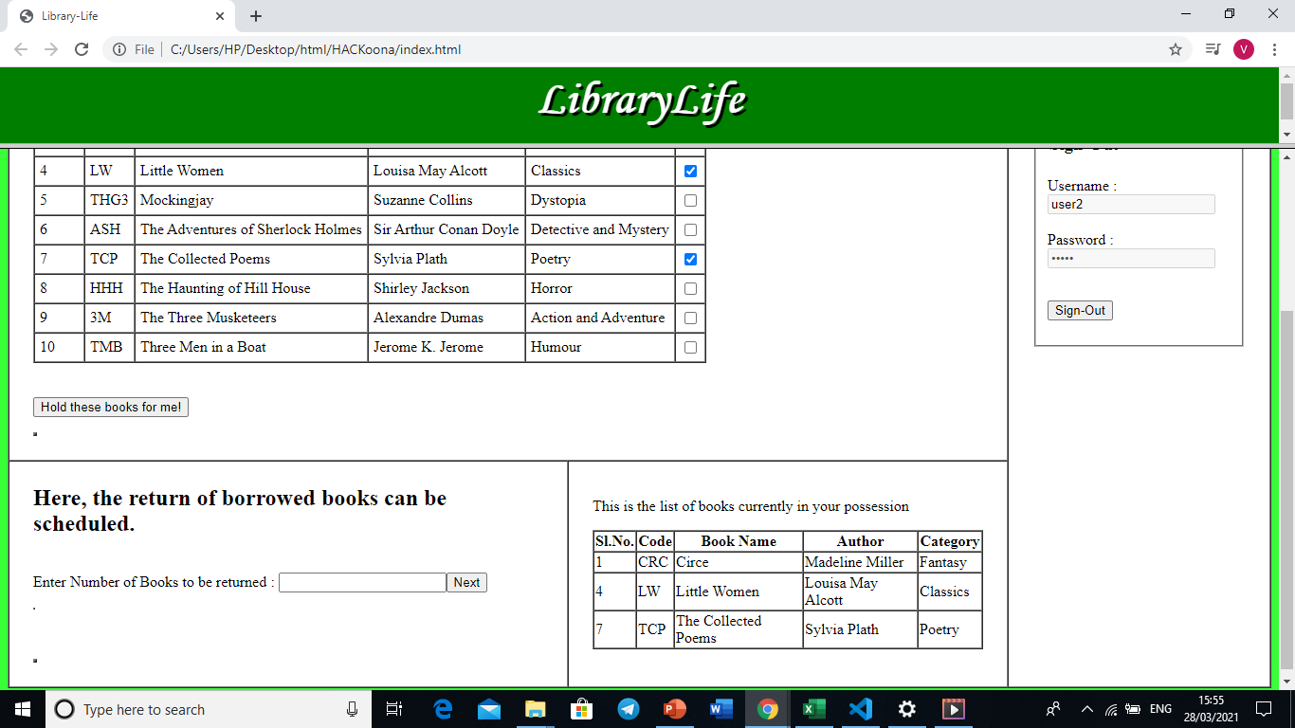This screenshot has width=1295, height=728.
Task: Click the browser Back arrow
Action: [21, 49]
